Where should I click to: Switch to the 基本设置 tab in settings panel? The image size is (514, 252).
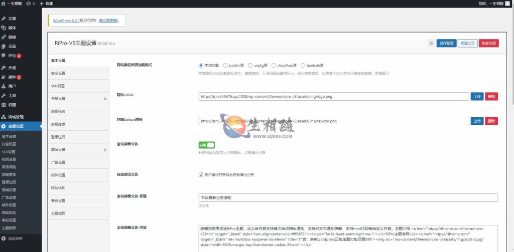(x=78, y=61)
